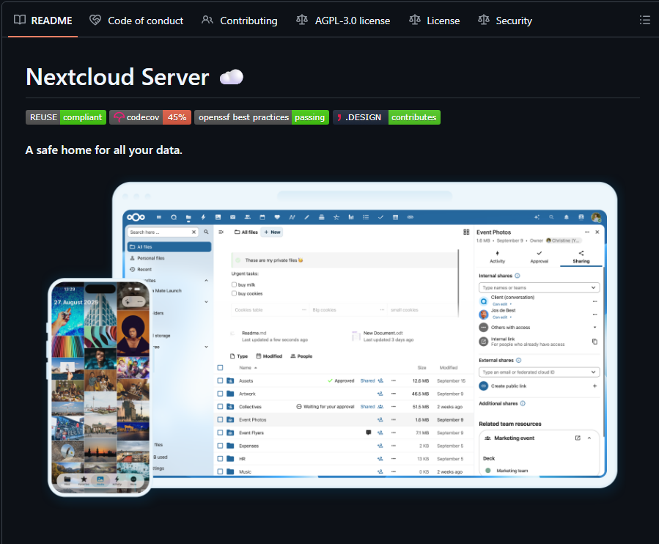Open the bar chart icon in Nextcloud header
The width and height of the screenshot is (659, 544).
click(x=351, y=217)
